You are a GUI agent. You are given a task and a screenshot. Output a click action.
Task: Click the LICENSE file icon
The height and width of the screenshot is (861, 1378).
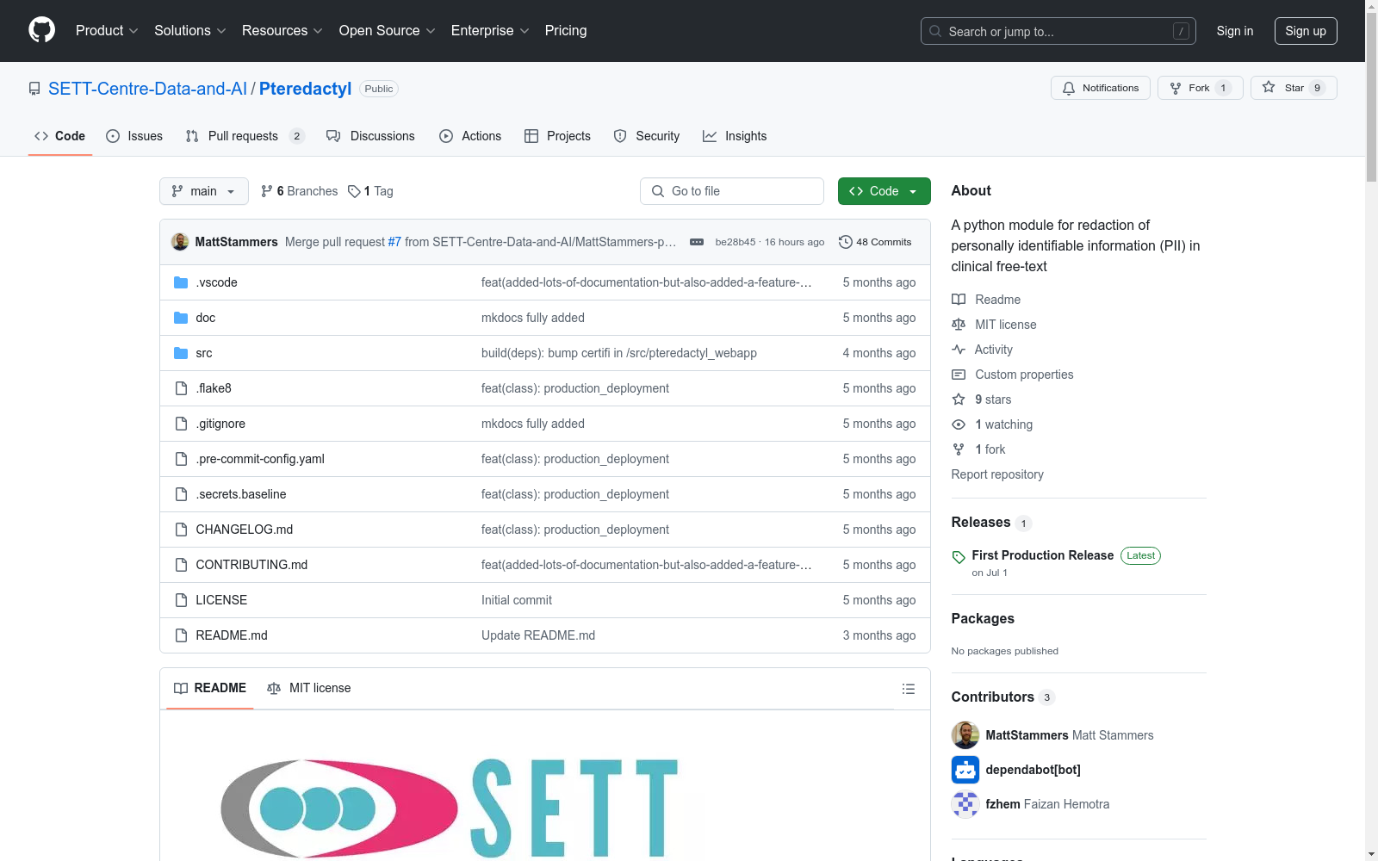point(181,600)
